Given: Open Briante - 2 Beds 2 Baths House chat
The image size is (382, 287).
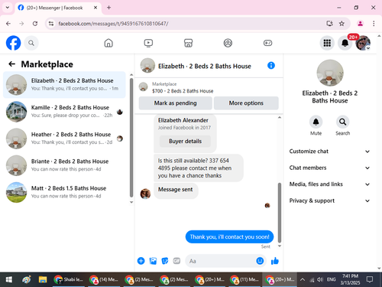Looking at the screenshot, I should pos(64,165).
